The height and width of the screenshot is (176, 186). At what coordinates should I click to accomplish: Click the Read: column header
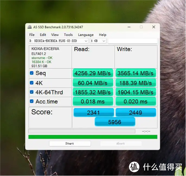[82, 49]
